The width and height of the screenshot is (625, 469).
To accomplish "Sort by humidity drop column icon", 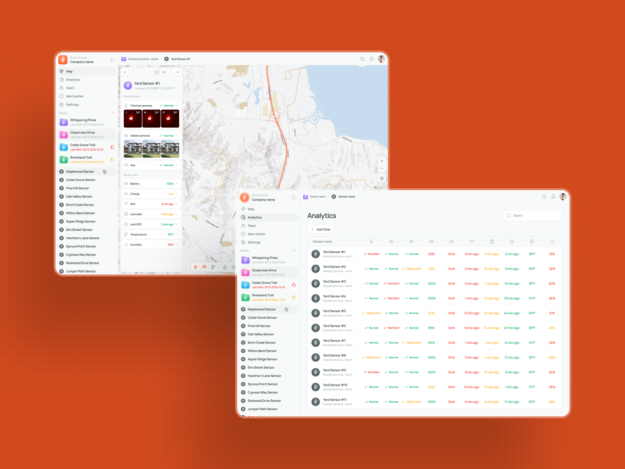I will pos(552,242).
